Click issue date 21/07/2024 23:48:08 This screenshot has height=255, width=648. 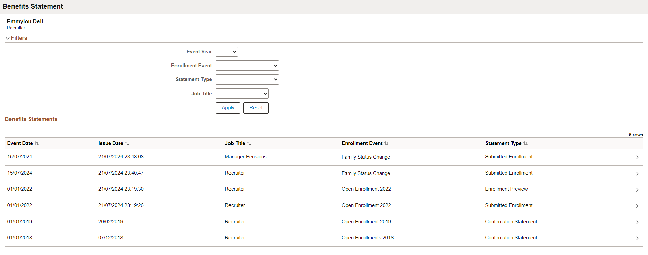click(121, 157)
